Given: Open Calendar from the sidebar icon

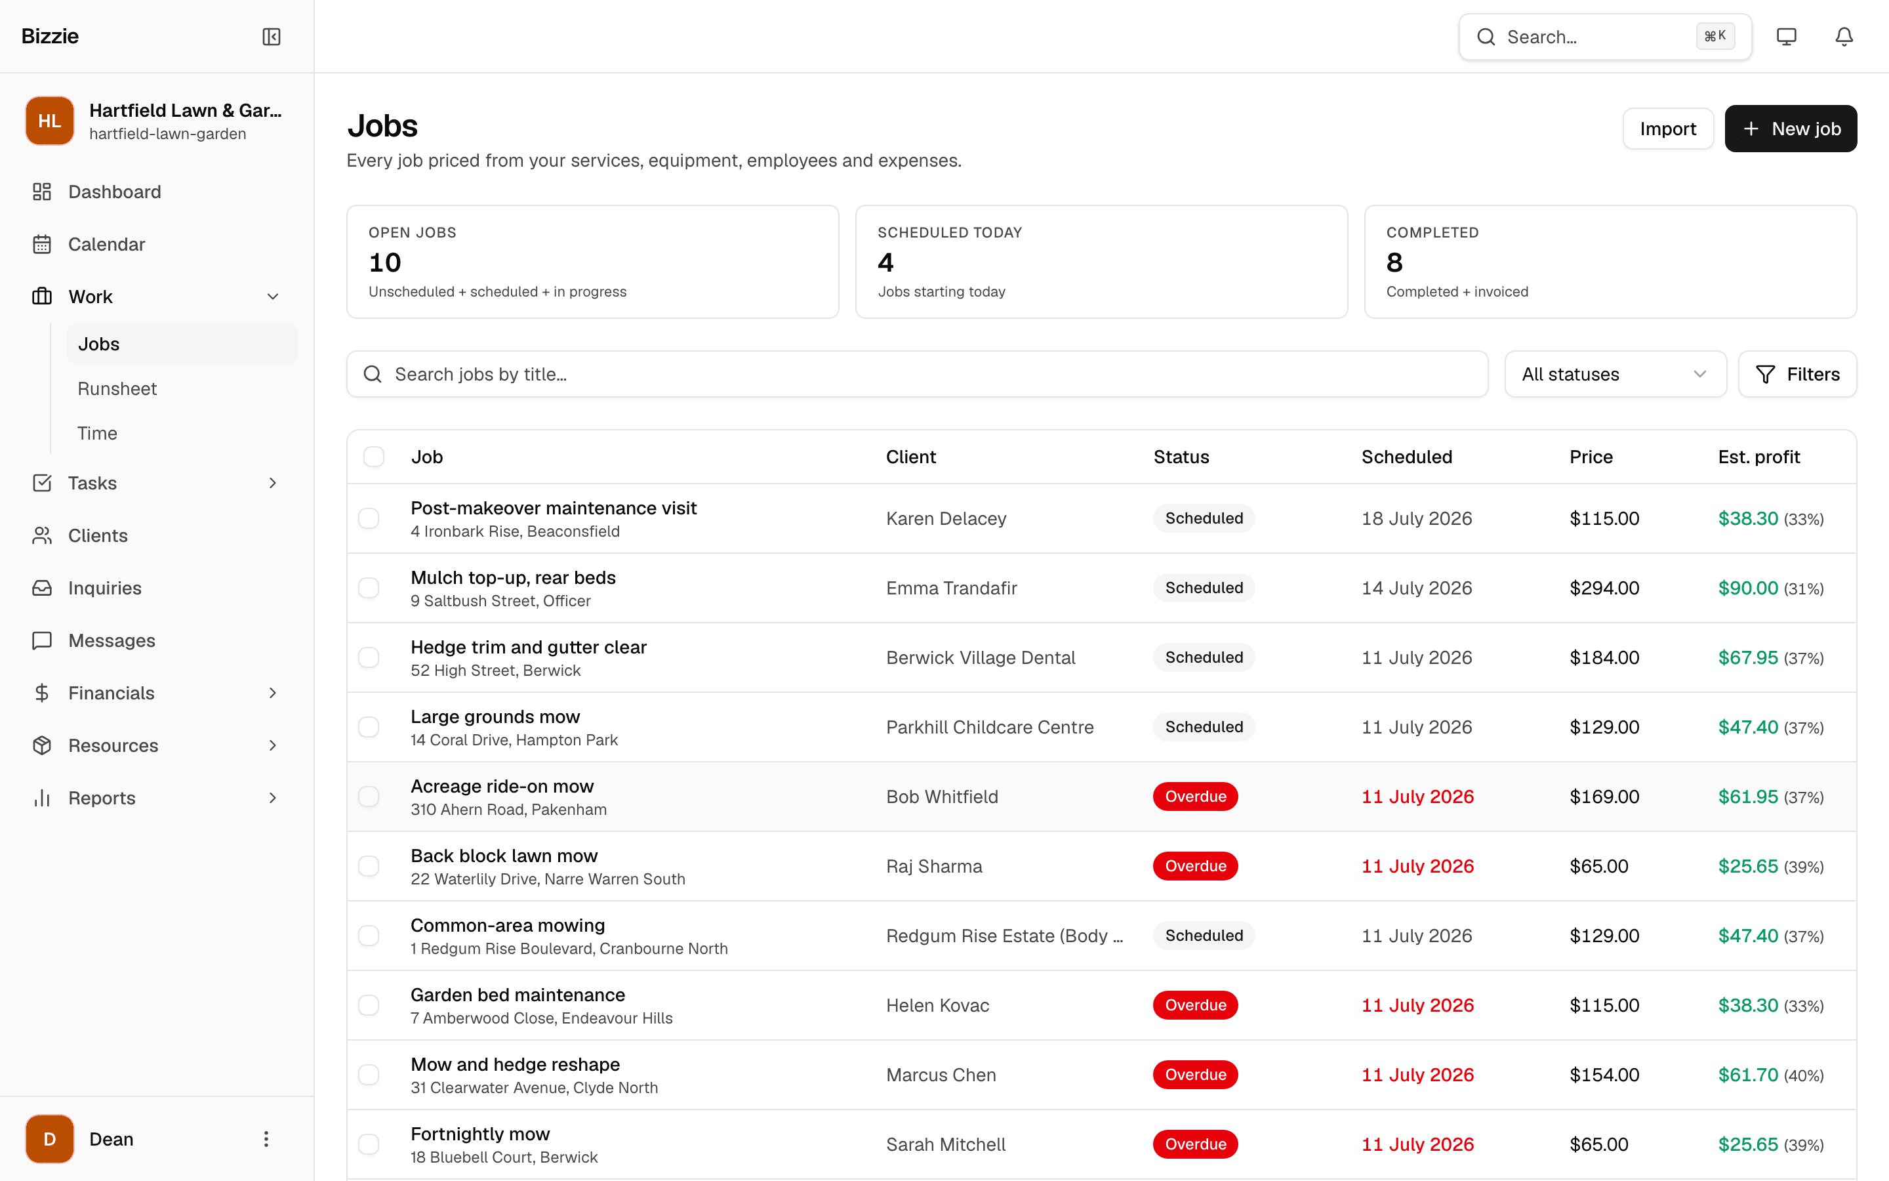Looking at the screenshot, I should tap(42, 243).
